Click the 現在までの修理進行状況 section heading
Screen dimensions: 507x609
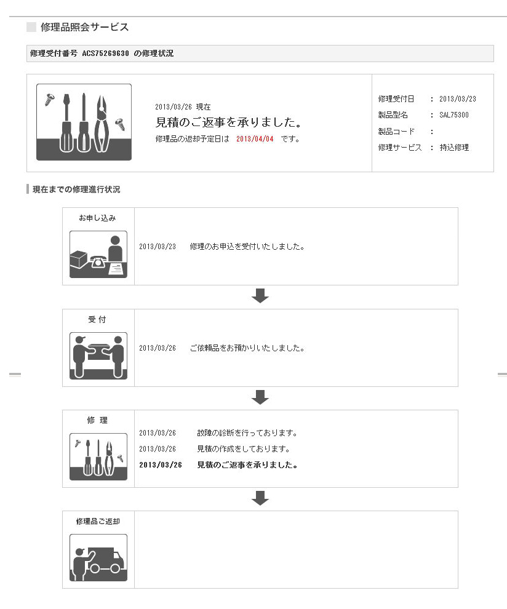76,189
